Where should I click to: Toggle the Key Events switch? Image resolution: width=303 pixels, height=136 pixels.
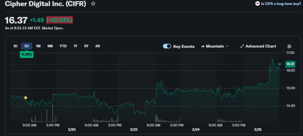click(x=167, y=46)
